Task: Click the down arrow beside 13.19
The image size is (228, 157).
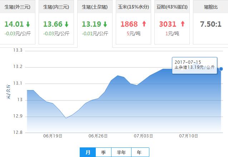Action: 105,24
